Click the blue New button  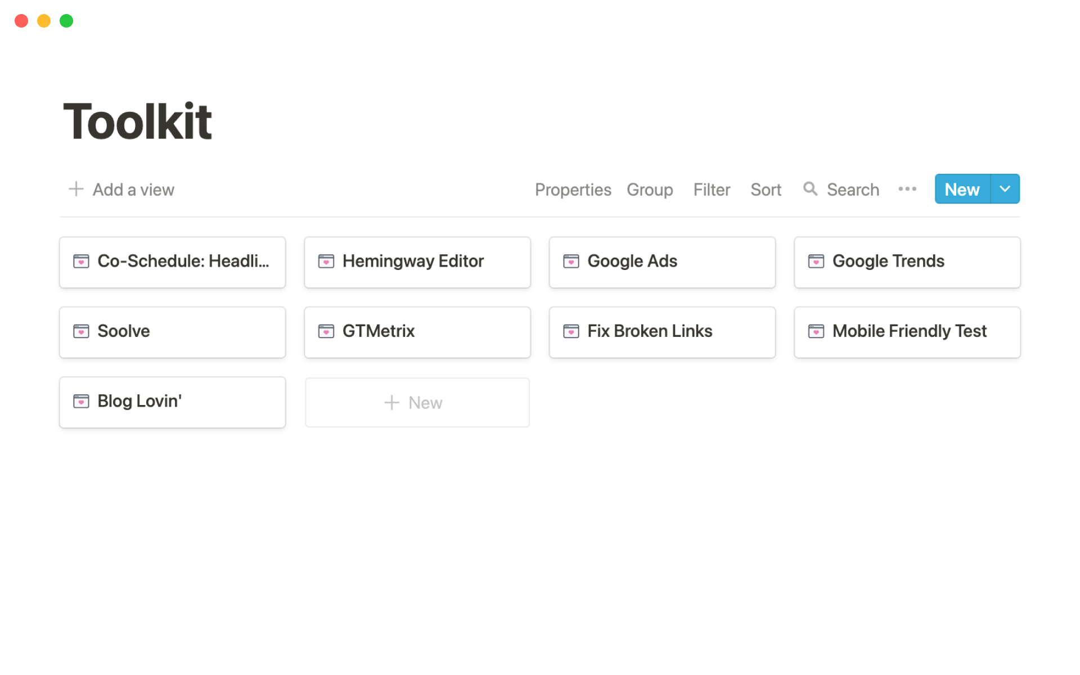pos(962,189)
